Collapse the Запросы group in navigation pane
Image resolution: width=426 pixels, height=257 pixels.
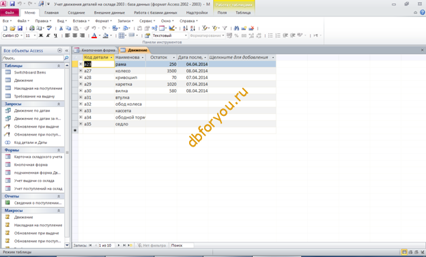(x=59, y=104)
